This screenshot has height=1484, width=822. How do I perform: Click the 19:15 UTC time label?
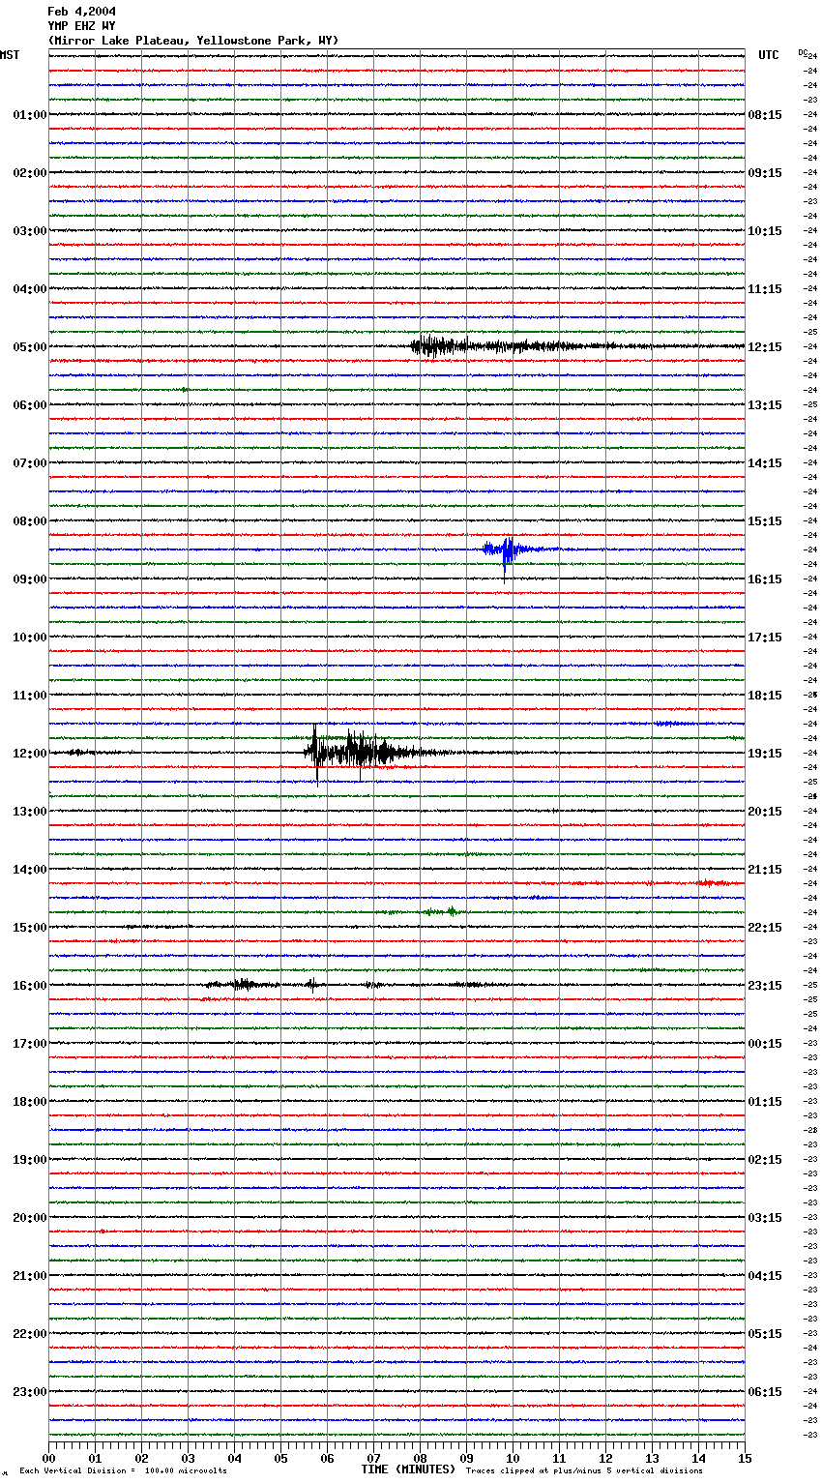click(765, 754)
